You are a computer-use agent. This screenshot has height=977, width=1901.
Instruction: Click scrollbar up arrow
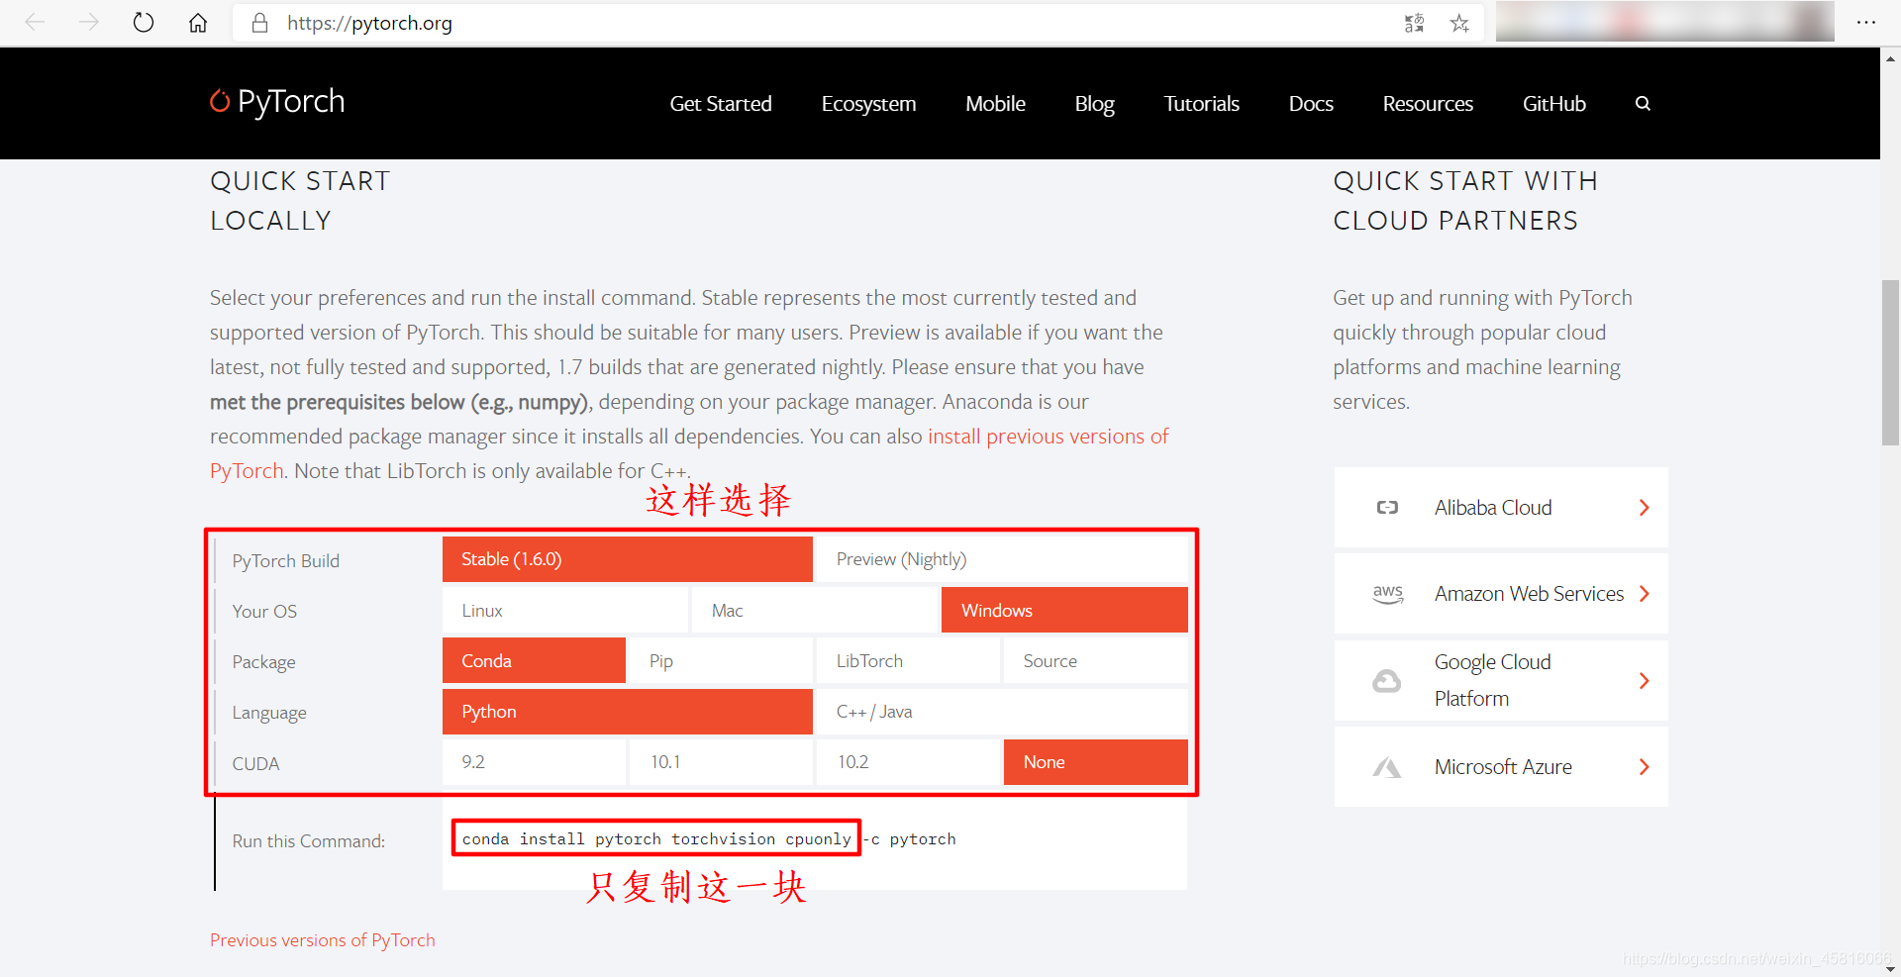(1890, 58)
